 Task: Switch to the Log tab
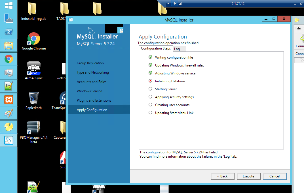[x=179, y=49]
